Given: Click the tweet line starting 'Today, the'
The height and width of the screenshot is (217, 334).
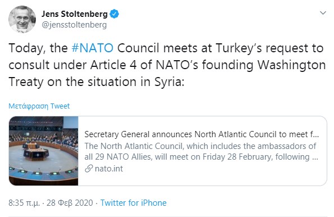Looking at the screenshot, I should [x=166, y=48].
